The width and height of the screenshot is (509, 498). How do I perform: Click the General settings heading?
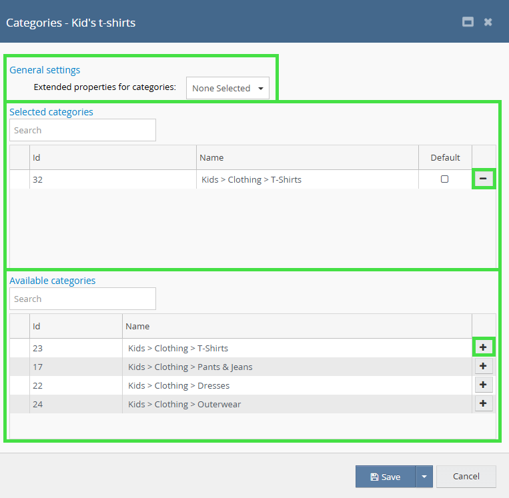pyautogui.click(x=45, y=70)
